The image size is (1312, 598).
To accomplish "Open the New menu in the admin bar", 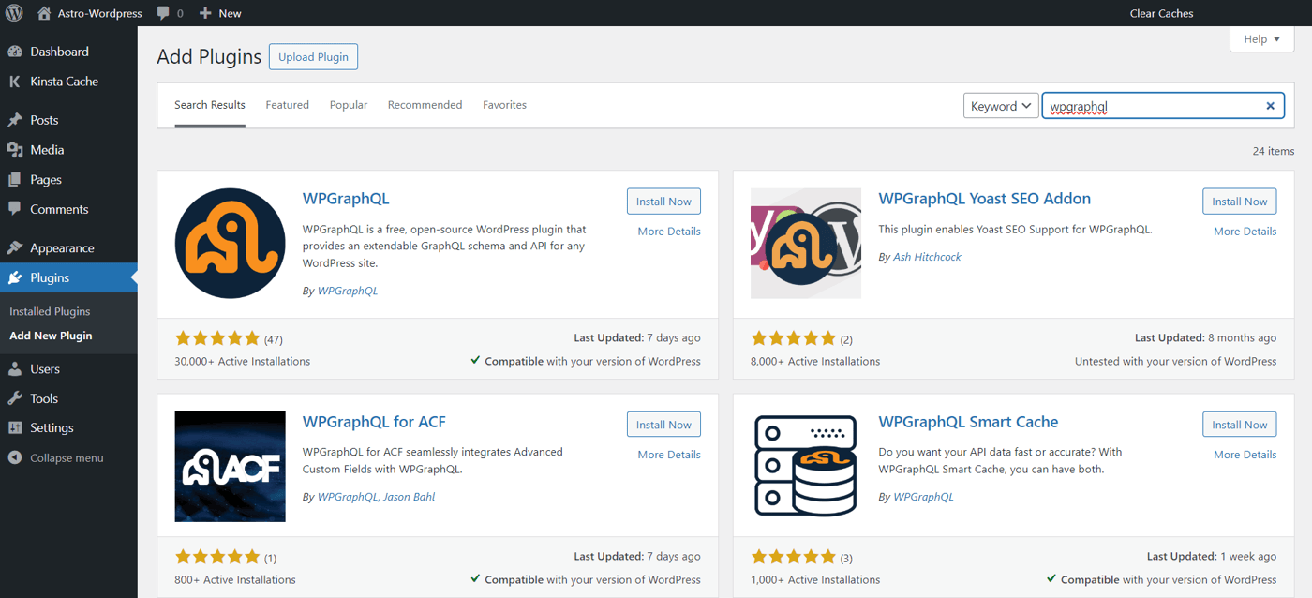I will coord(219,13).
